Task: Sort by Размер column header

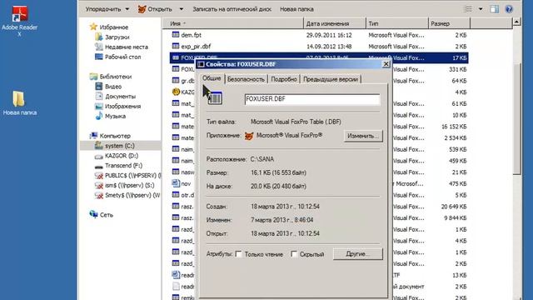Action: (449, 23)
